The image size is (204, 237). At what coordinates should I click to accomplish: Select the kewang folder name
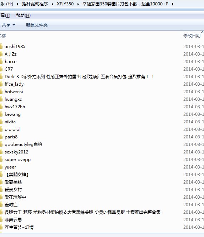click(13, 114)
